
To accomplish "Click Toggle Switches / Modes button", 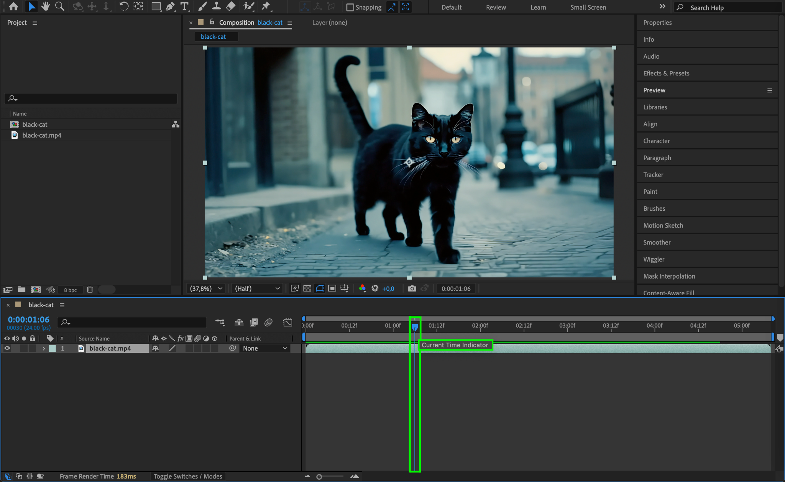I will coord(188,476).
